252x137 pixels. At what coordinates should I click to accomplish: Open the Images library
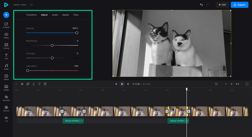coord(6,88)
